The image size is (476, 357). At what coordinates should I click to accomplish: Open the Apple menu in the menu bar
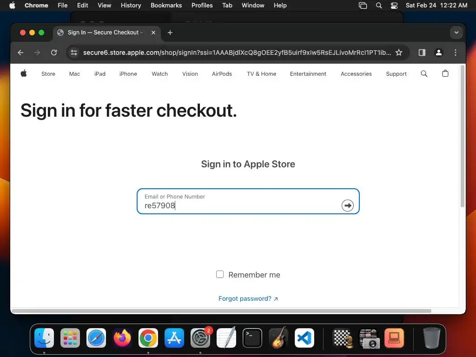[12, 5]
